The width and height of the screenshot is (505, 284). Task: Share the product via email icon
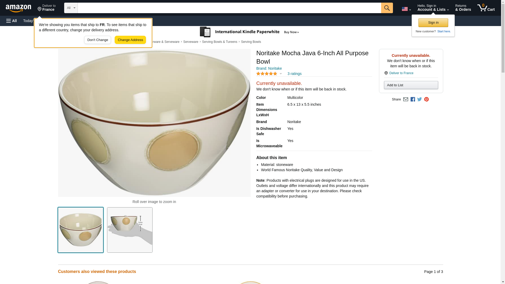tap(406, 99)
